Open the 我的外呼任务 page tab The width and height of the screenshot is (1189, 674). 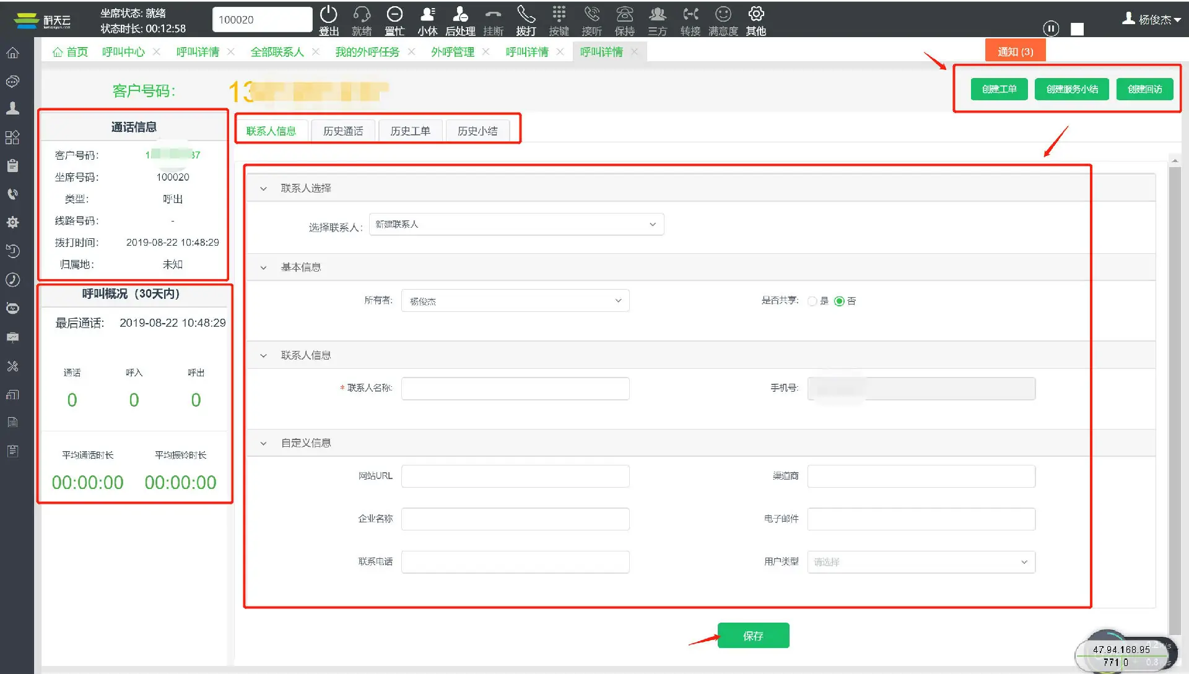tap(367, 52)
